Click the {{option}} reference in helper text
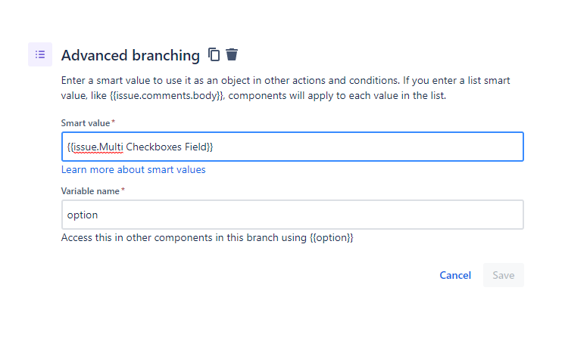Screen dimensions: 565x337 point(332,238)
